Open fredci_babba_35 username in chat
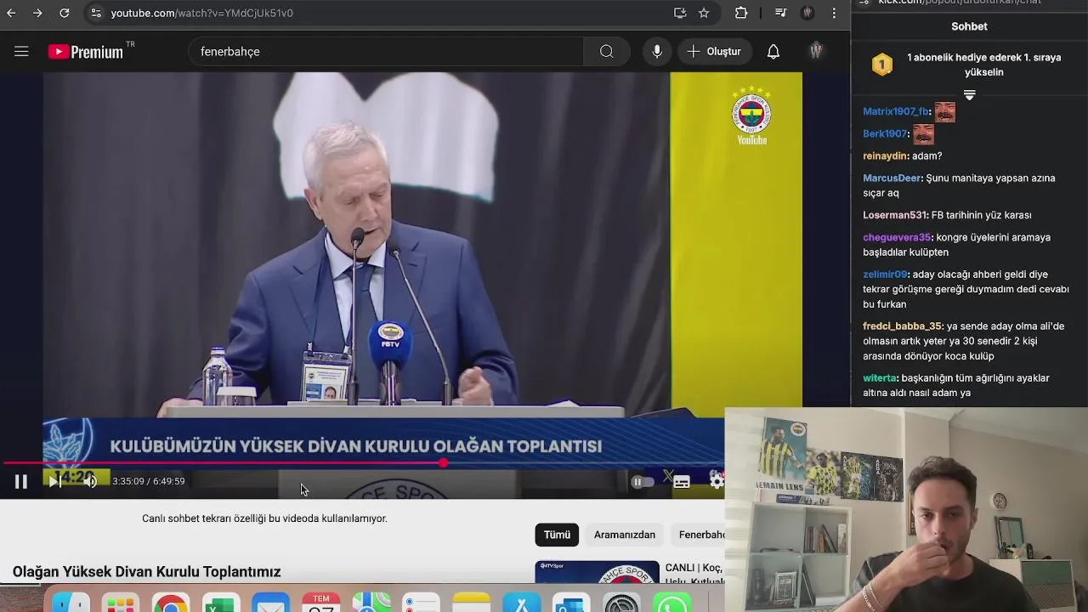Image resolution: width=1088 pixels, height=612 pixels. pos(903,326)
